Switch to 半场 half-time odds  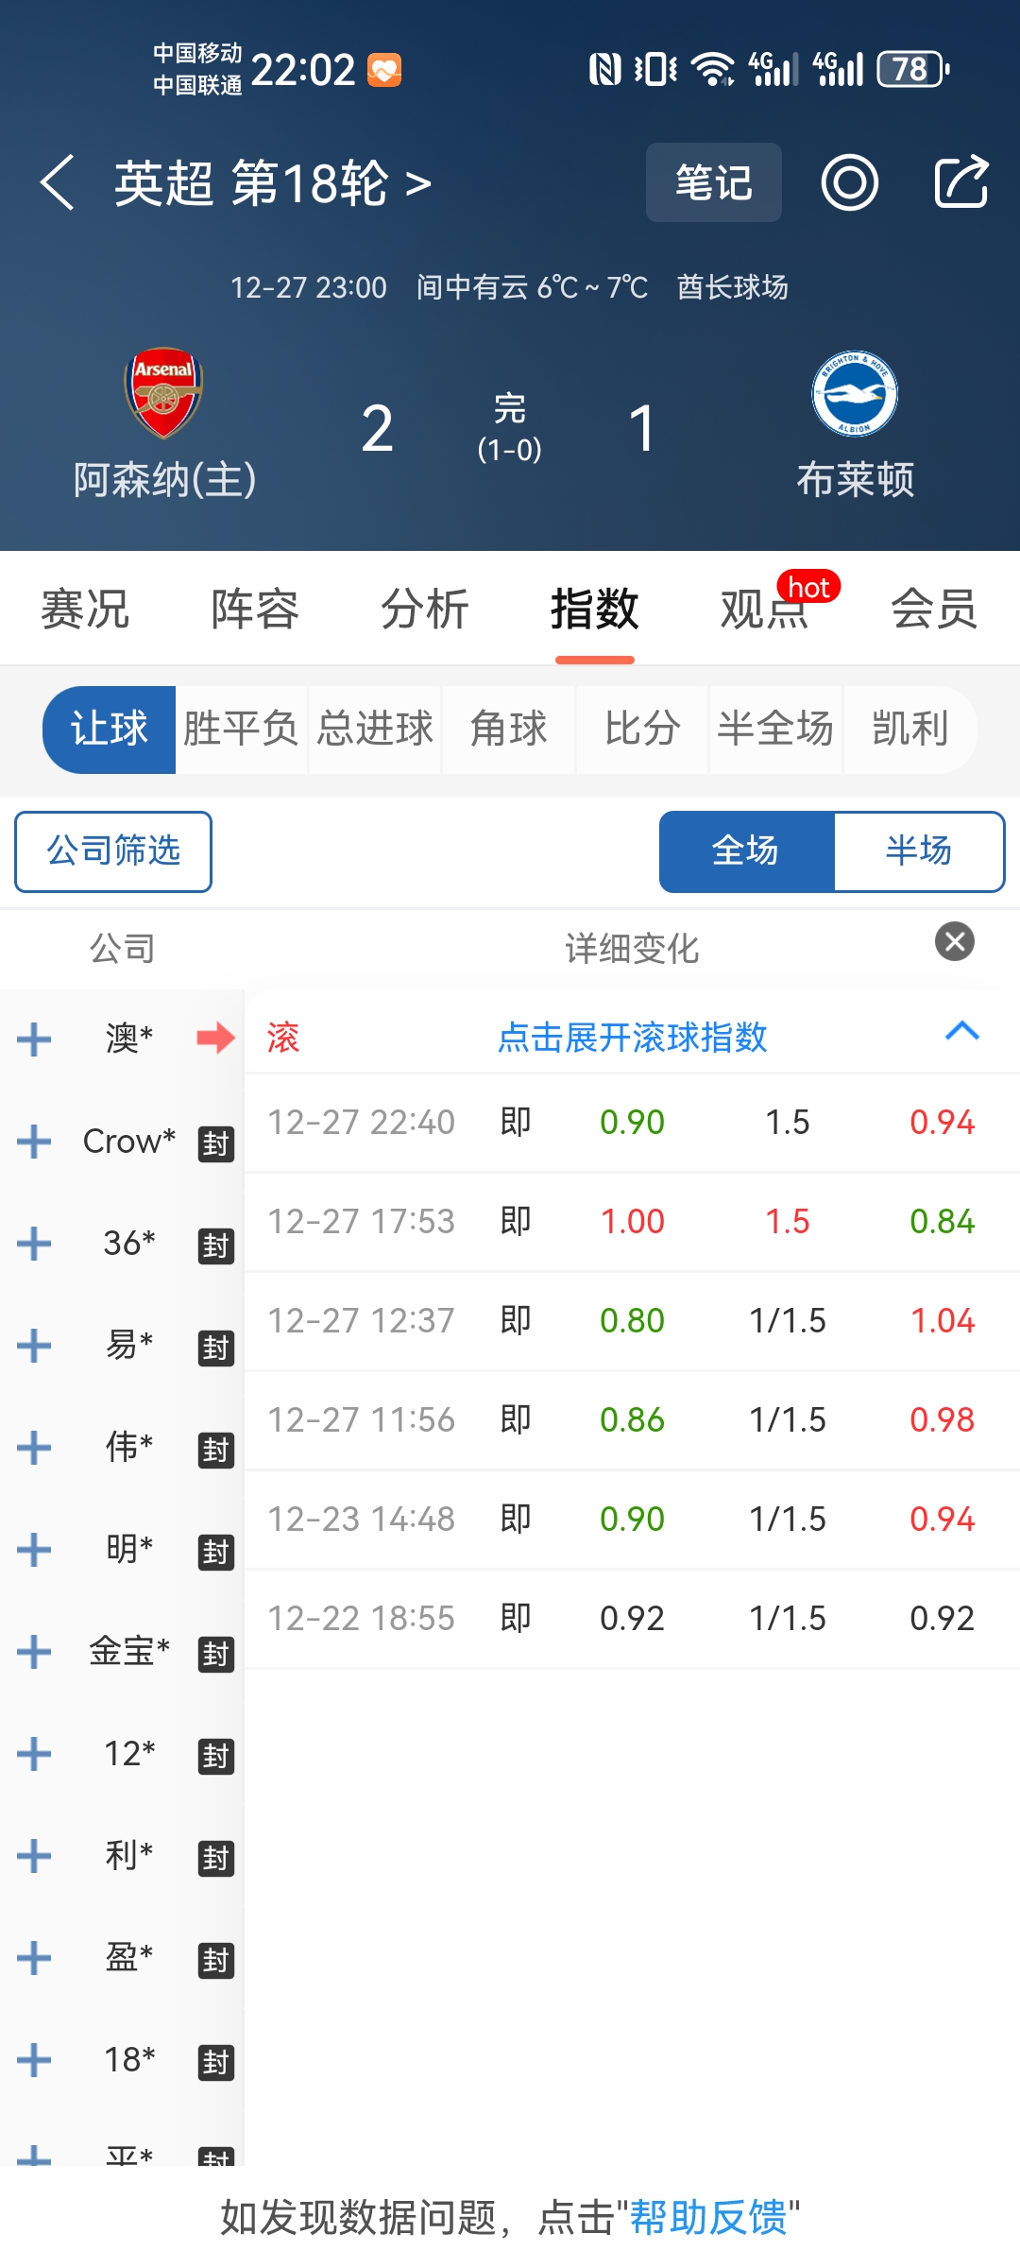(918, 851)
